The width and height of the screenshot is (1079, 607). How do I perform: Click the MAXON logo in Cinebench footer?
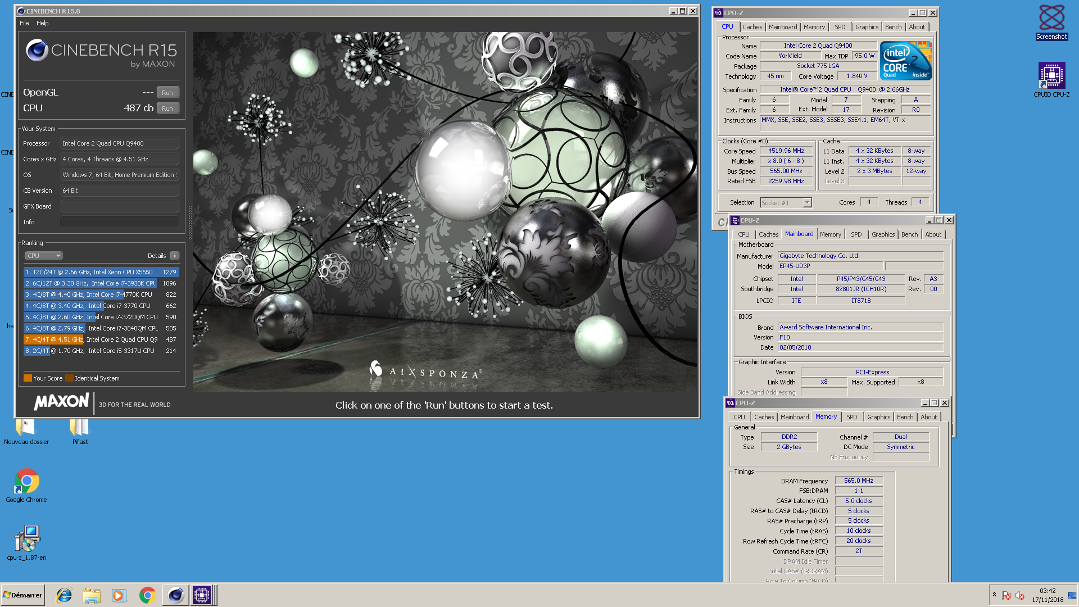click(61, 402)
